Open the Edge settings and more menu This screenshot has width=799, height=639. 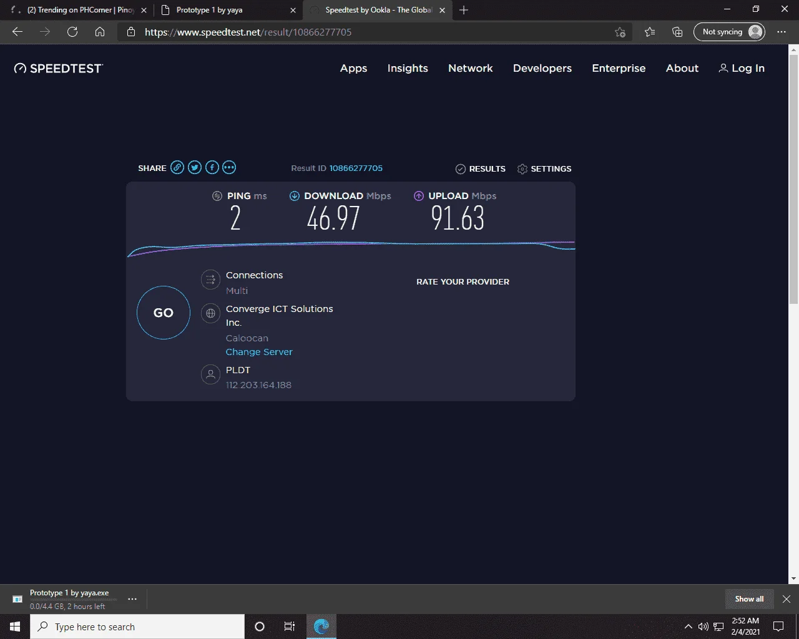click(782, 32)
